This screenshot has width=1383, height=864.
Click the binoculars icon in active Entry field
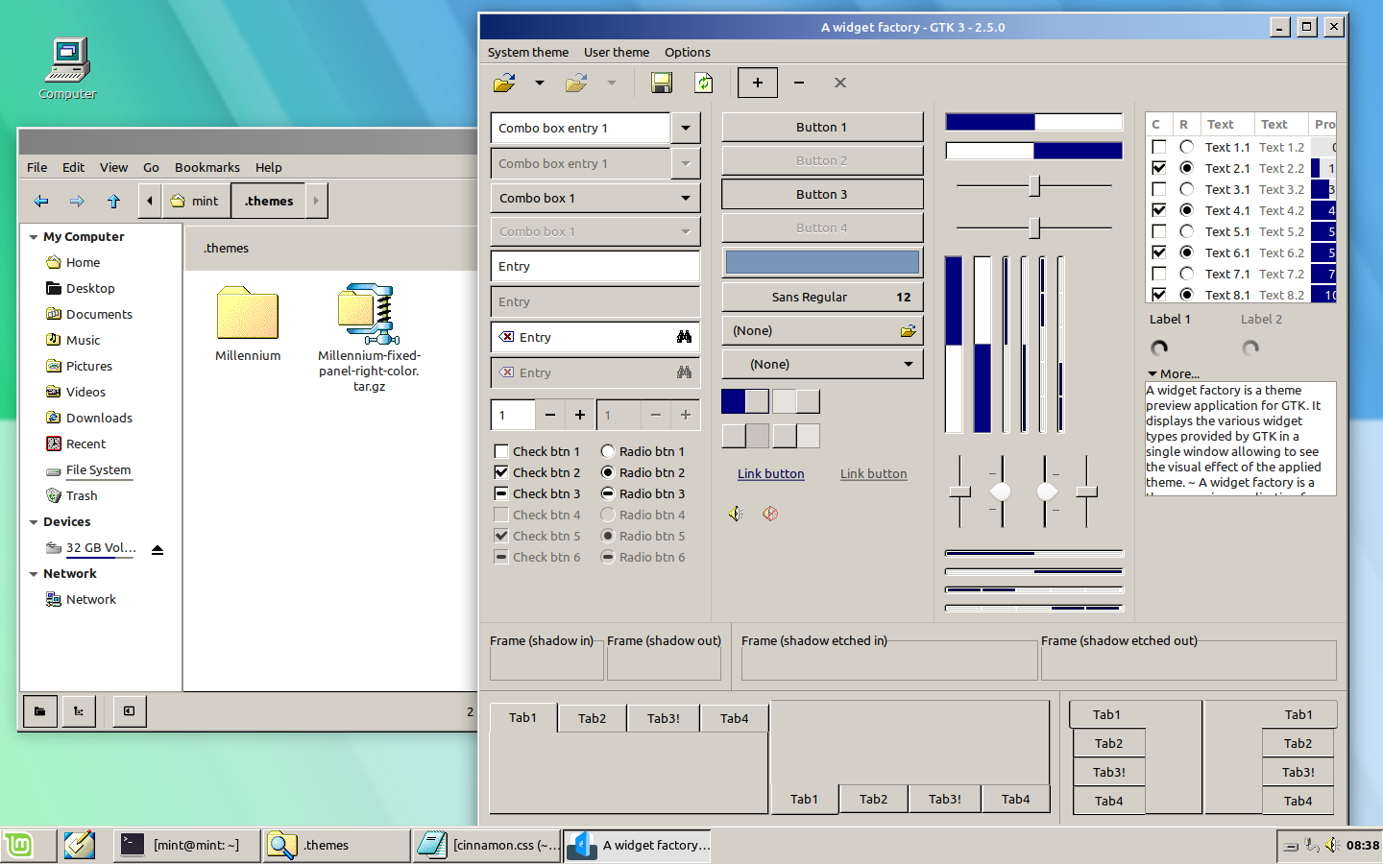(x=684, y=337)
